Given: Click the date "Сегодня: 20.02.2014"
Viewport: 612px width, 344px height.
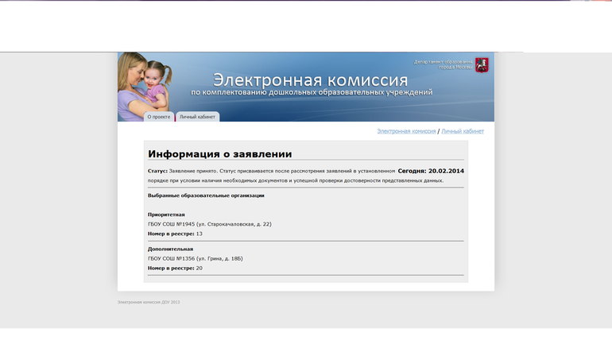Looking at the screenshot, I should click(x=430, y=171).
